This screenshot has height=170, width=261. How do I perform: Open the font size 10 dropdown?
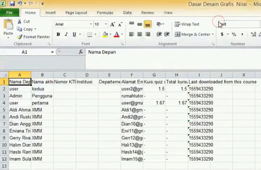point(106,24)
